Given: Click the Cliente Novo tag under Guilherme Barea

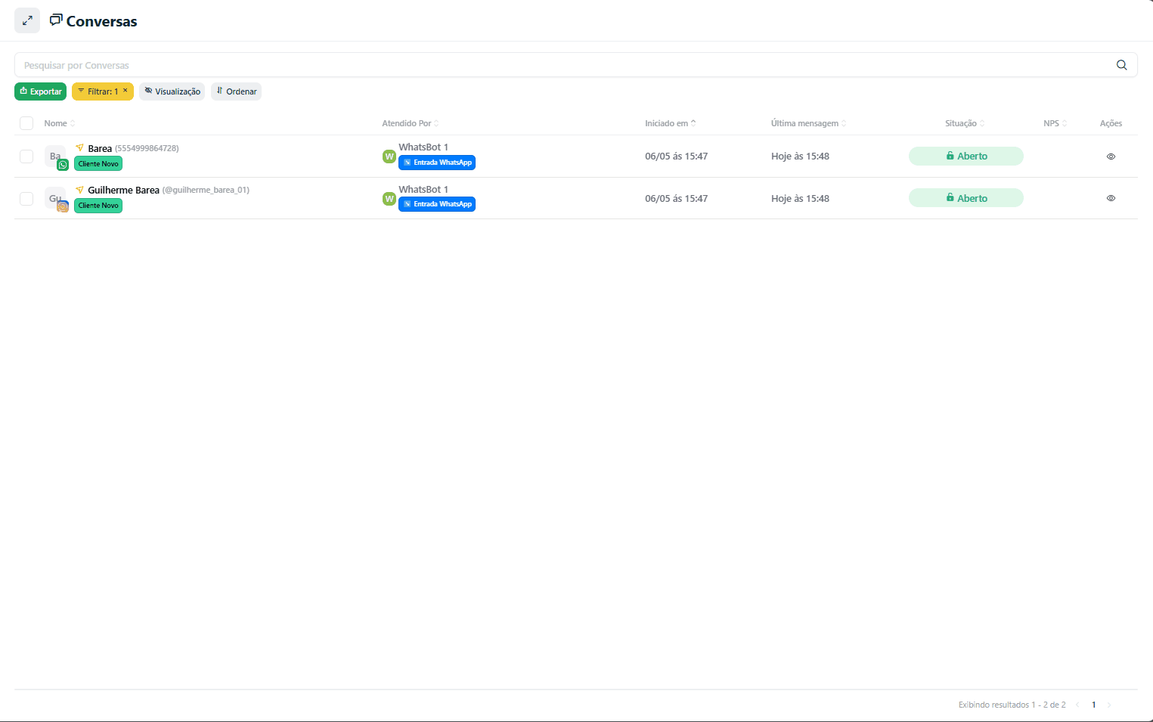Looking at the screenshot, I should coord(98,205).
